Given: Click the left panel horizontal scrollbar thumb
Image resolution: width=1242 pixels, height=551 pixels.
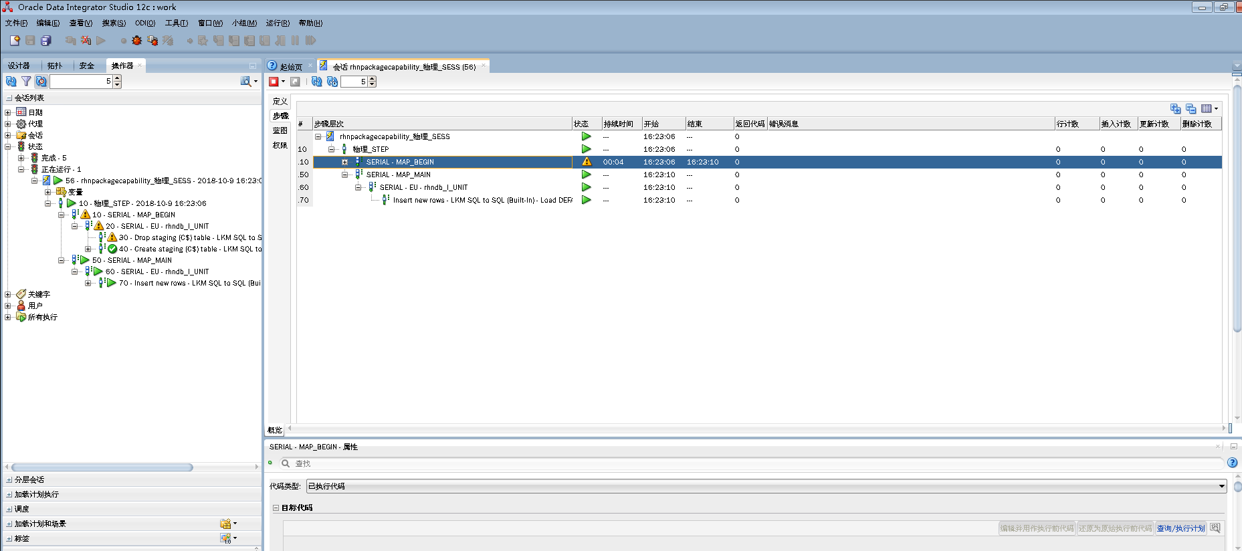Looking at the screenshot, I should (102, 467).
